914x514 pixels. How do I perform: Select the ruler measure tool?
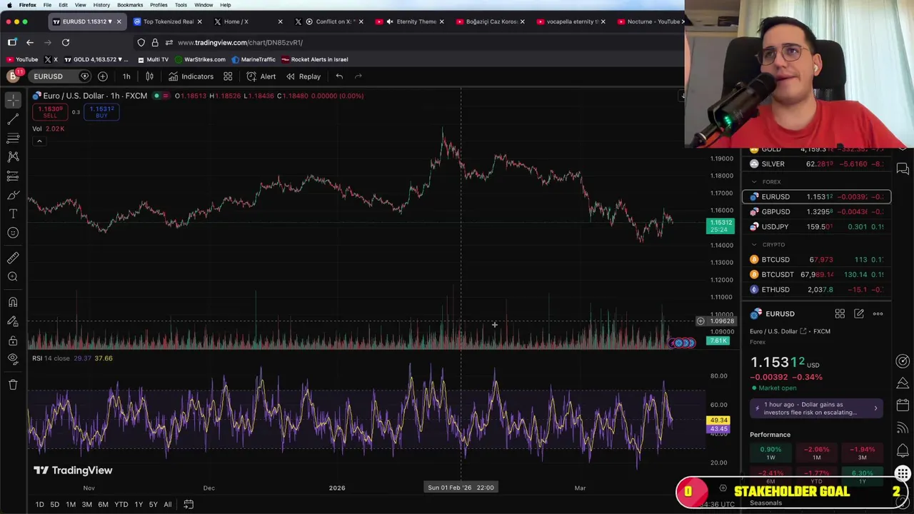(x=13, y=258)
